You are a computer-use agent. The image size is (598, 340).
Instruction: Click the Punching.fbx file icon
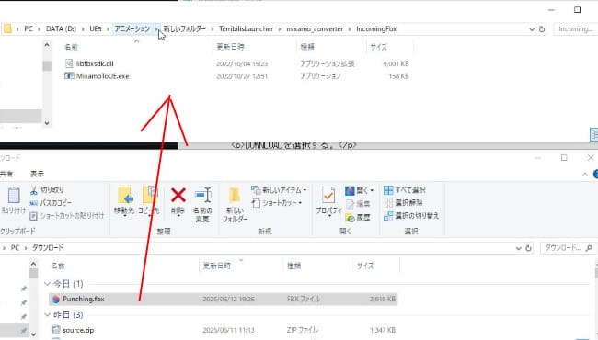pos(56,299)
